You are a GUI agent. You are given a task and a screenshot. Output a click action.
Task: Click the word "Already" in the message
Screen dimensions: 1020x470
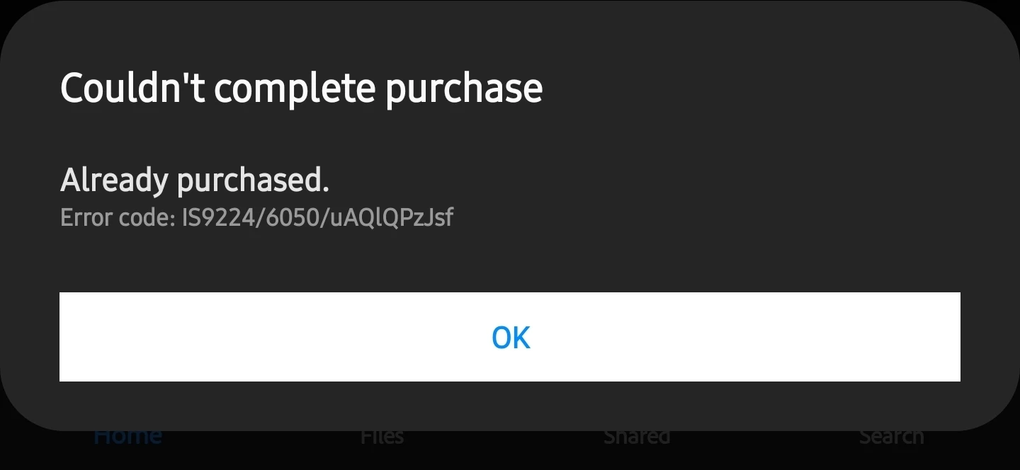114,181
